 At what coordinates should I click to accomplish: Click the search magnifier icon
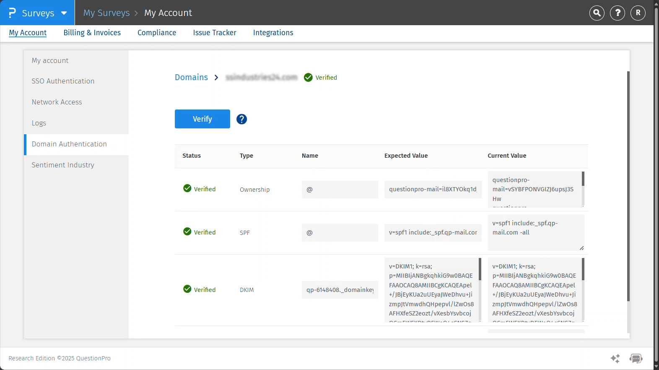point(597,13)
